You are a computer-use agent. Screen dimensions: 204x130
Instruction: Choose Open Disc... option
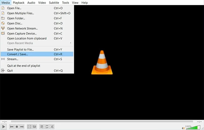click(37, 23)
